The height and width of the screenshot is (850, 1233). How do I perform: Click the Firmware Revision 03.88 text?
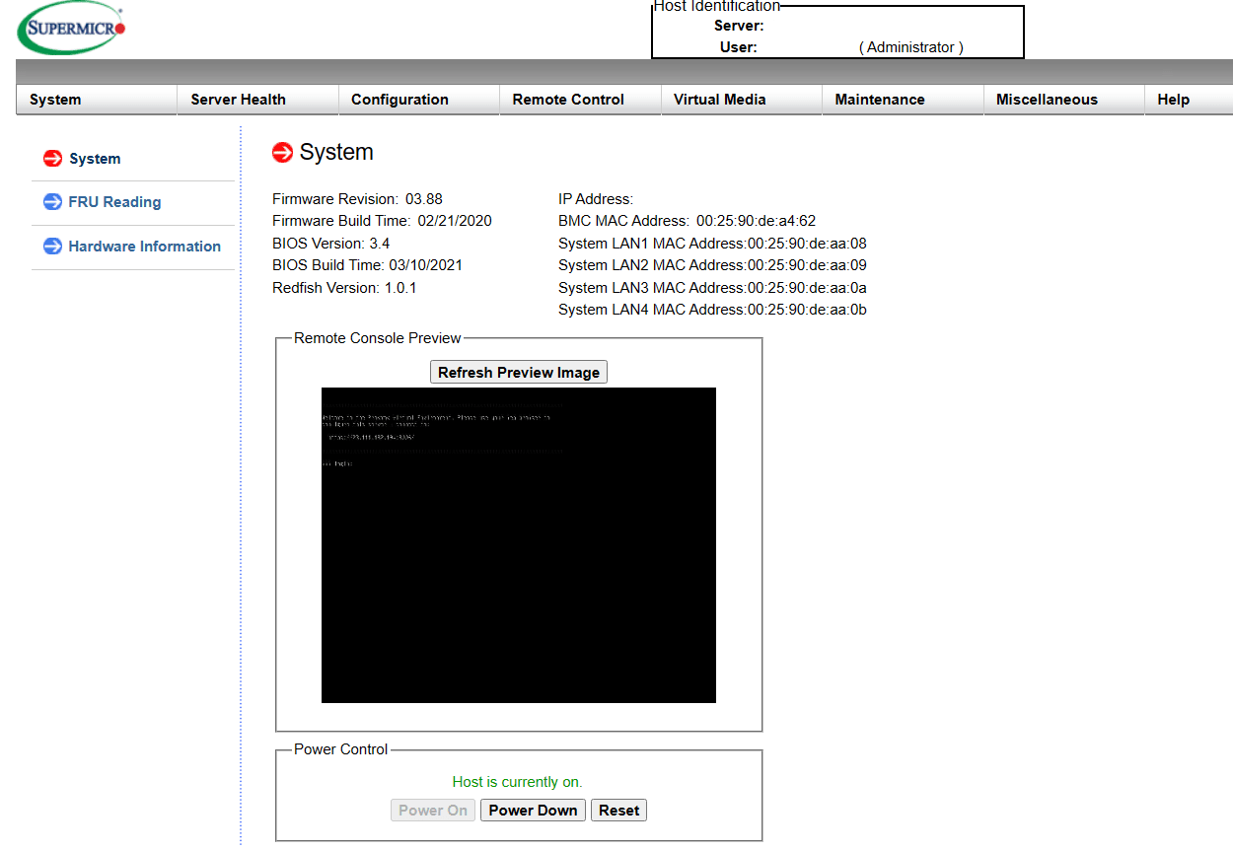click(357, 199)
